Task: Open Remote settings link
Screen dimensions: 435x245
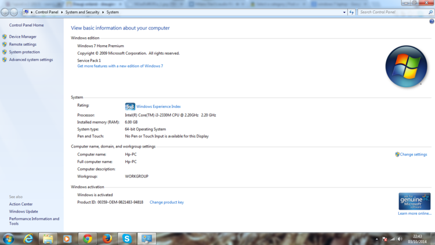Action: click(x=23, y=45)
